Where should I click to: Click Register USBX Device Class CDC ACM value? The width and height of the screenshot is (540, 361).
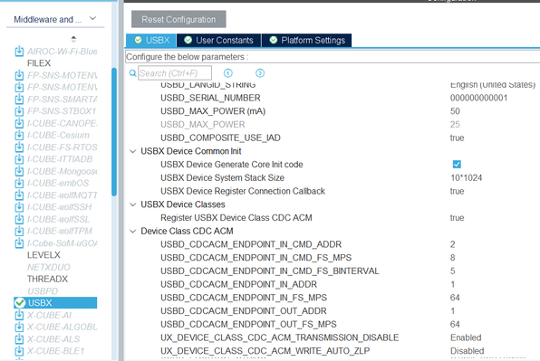coord(457,218)
